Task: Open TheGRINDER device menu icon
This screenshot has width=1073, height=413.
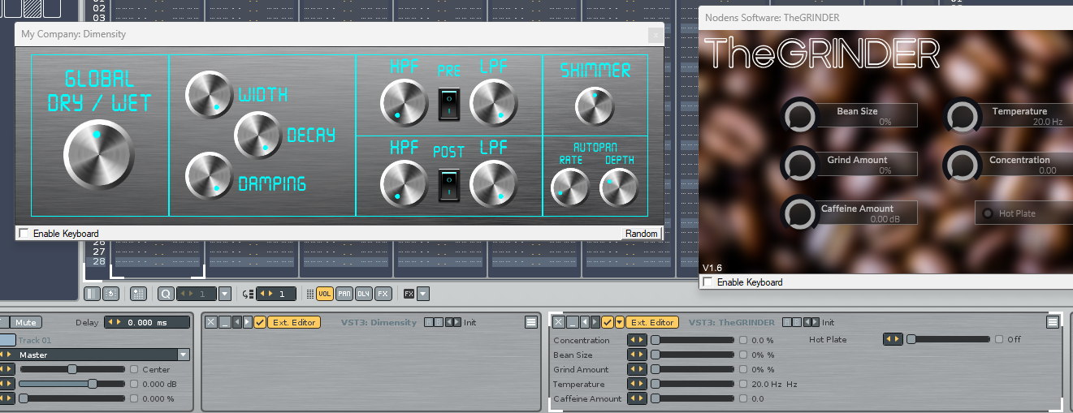Action: [x=1052, y=322]
